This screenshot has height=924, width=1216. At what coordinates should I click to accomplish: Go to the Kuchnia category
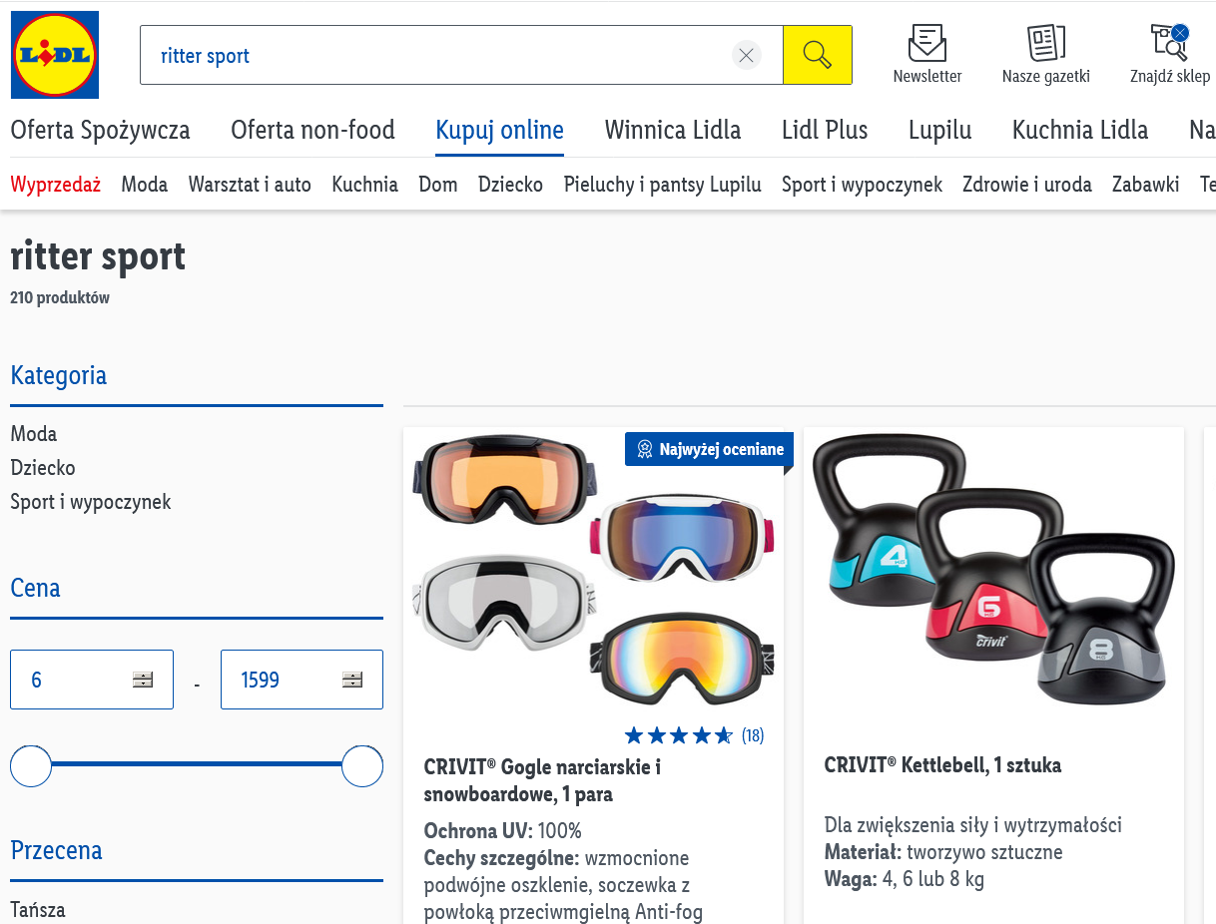364,184
